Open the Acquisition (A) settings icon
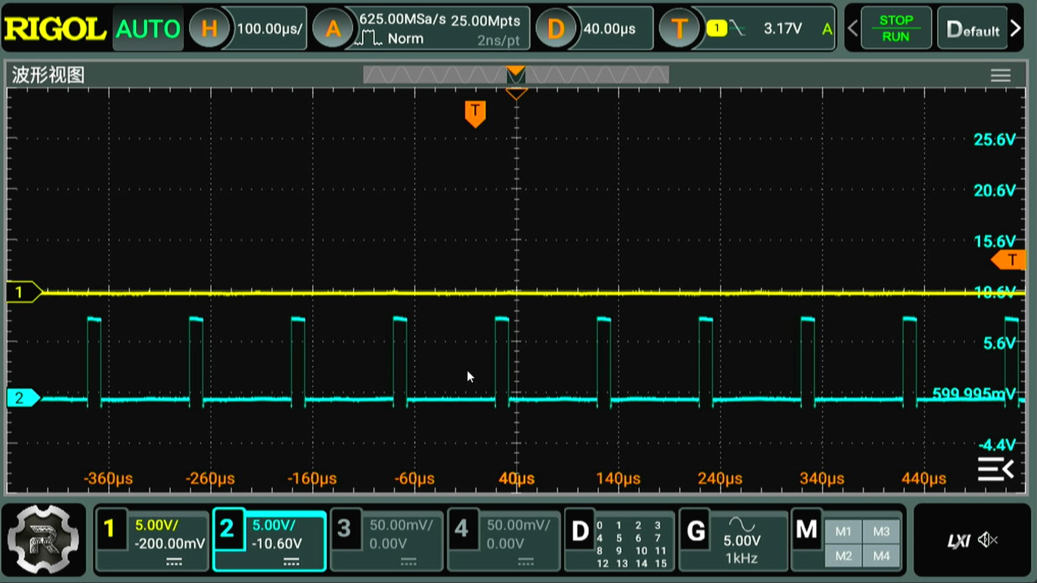The width and height of the screenshot is (1037, 583). click(333, 29)
